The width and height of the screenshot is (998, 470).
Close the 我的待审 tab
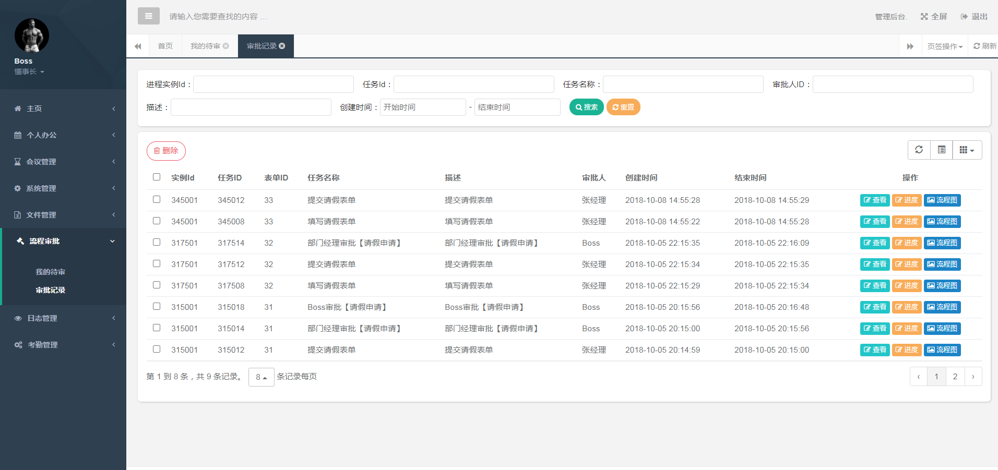coord(225,46)
